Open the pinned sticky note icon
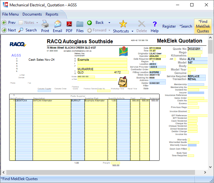Screen dimensions: 214x183 click(x=122, y=81)
